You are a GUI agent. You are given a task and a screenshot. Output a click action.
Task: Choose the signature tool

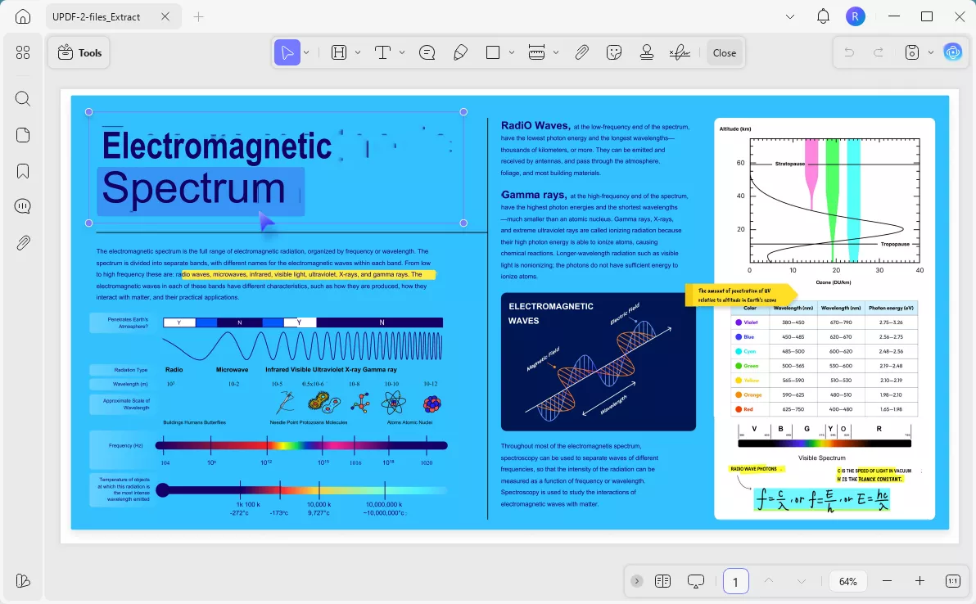(x=679, y=52)
